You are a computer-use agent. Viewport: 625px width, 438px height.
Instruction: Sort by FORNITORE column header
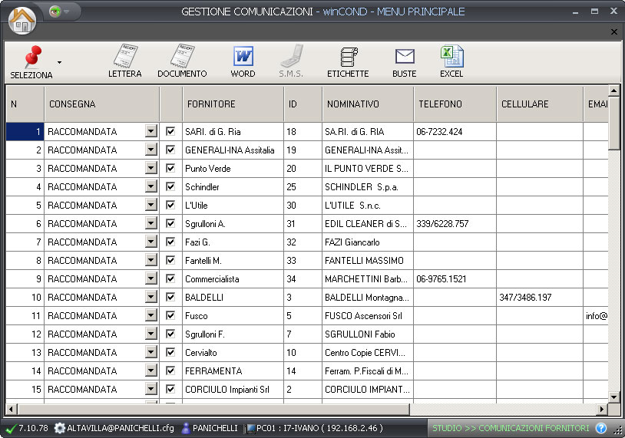[x=232, y=104]
